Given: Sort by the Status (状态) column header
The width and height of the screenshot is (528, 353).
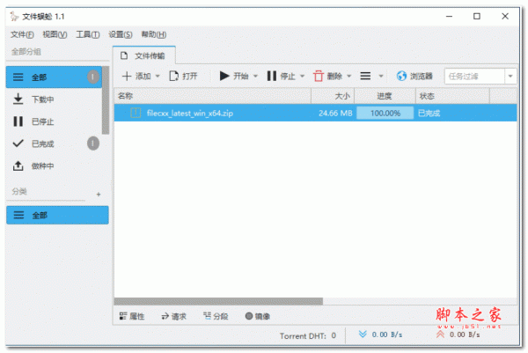Looking at the screenshot, I should coord(452,96).
